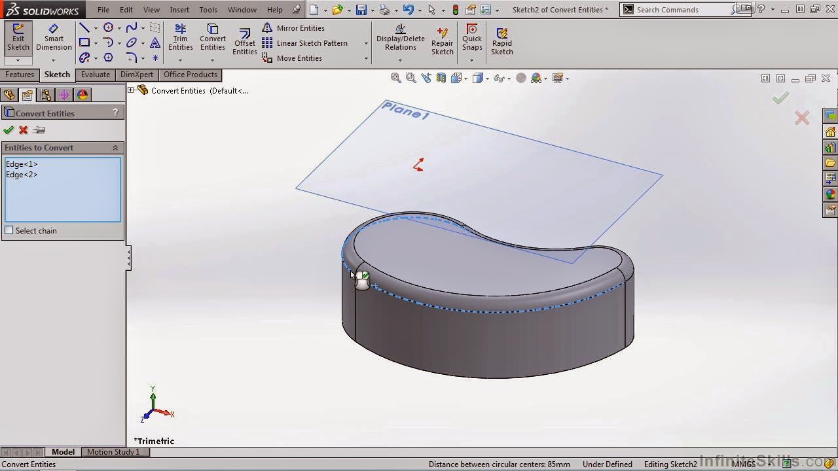Viewport: 838px width, 471px height.
Task: Click the Search Commands field
Action: click(681, 10)
